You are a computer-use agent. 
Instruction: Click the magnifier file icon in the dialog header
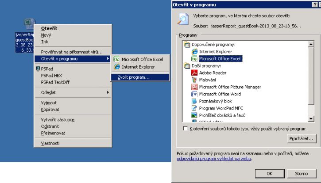pos(183,19)
